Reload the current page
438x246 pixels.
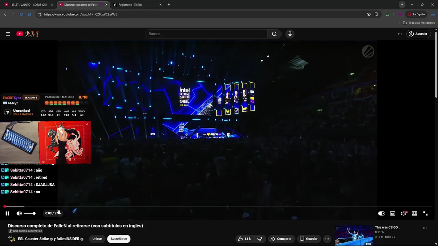[21, 14]
